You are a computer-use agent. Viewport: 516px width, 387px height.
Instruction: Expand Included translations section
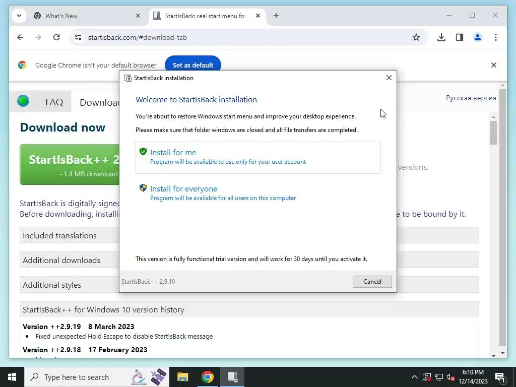click(70, 235)
